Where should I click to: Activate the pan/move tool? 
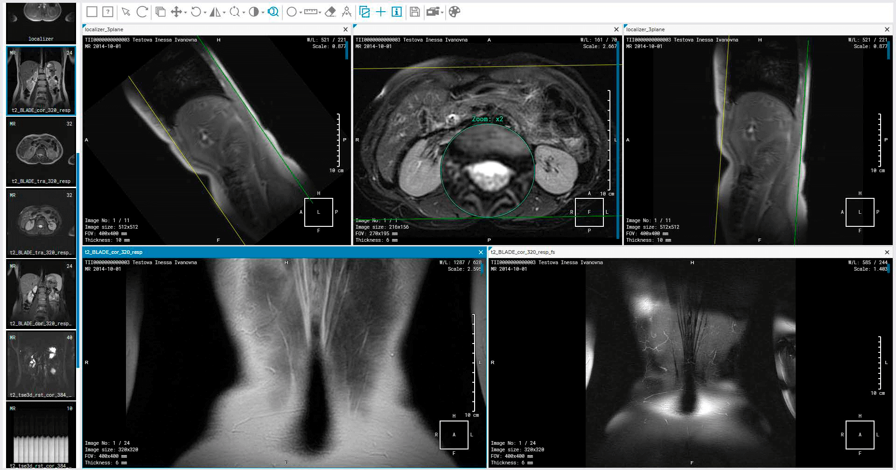(177, 12)
